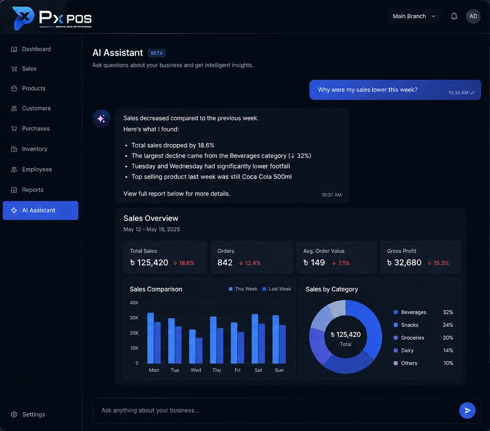Image resolution: width=490 pixels, height=431 pixels.
Task: Open the Main Branch selector
Action: click(414, 16)
